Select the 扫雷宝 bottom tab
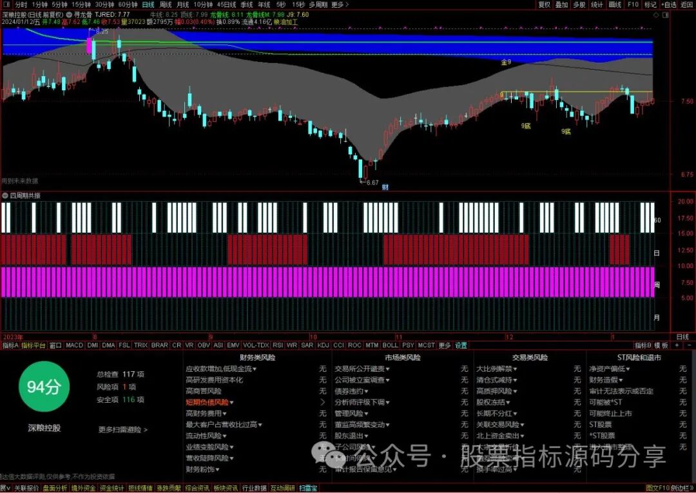696x493 pixels. pyautogui.click(x=308, y=488)
